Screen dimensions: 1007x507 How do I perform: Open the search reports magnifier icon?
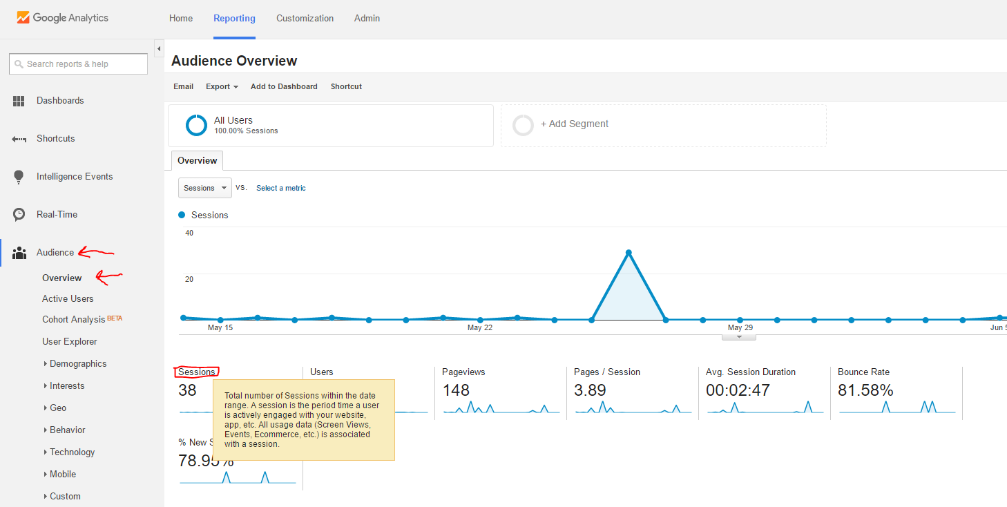click(18, 64)
